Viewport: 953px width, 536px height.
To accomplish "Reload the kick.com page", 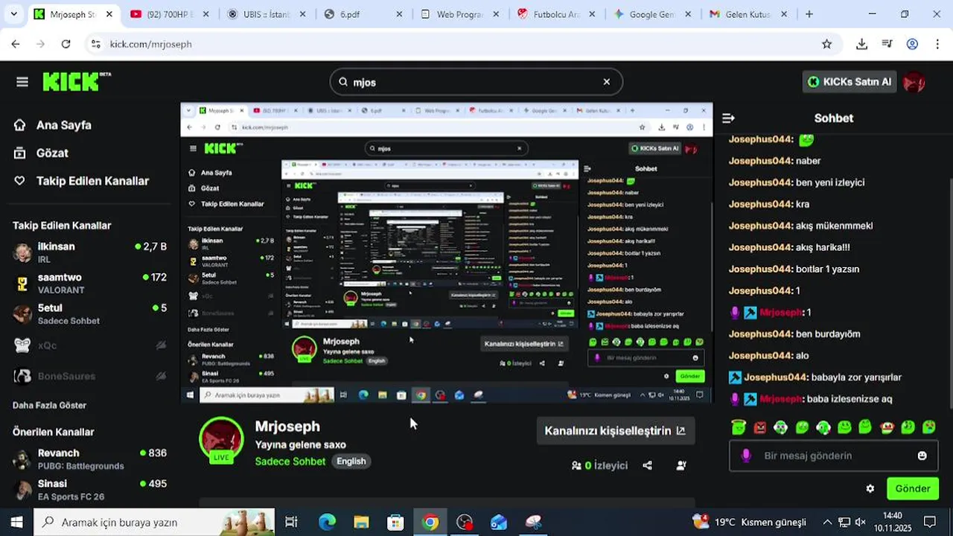I will (66, 44).
